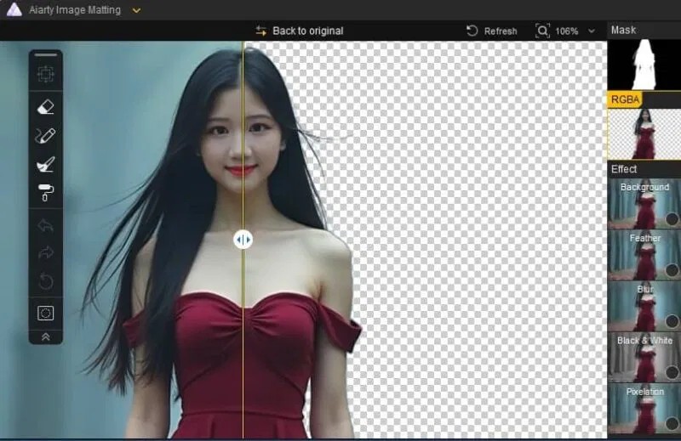Select the Eraser tool
The image size is (681, 441).
pyautogui.click(x=46, y=106)
